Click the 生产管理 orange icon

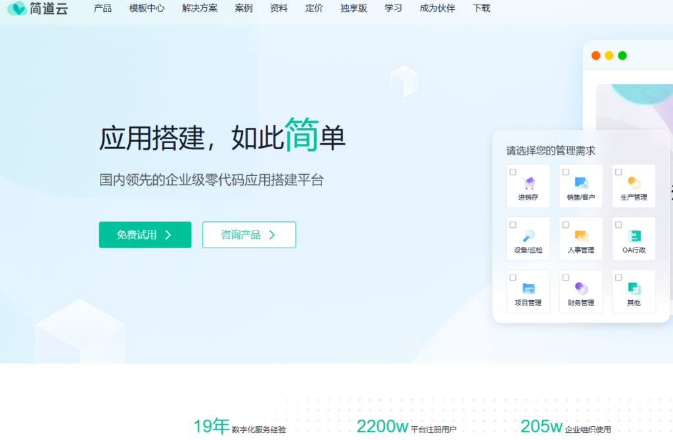pos(634,183)
